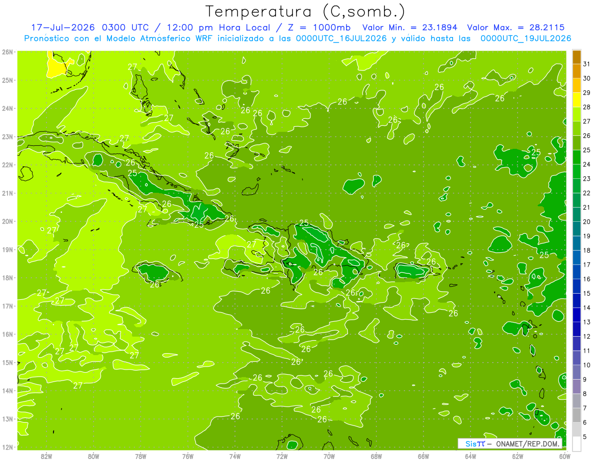This screenshot has height=463, width=600.
Task: Click the teal colorbar segment between 19 and 20
Action: click(576, 229)
